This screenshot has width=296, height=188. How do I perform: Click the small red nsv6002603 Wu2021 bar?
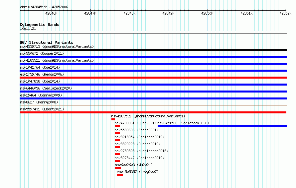[118, 168]
